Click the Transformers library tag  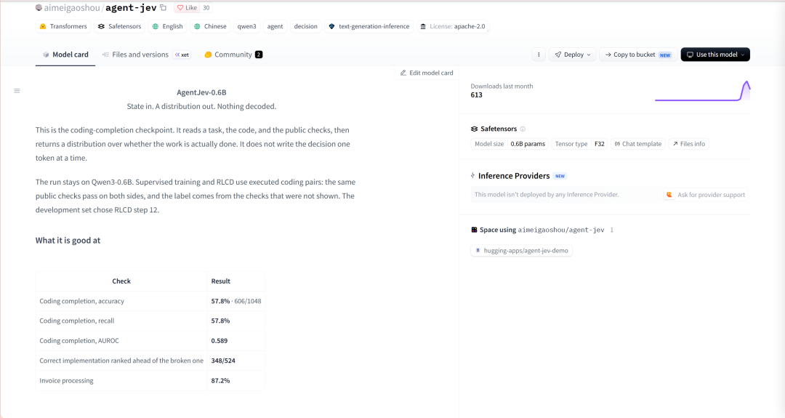click(63, 26)
